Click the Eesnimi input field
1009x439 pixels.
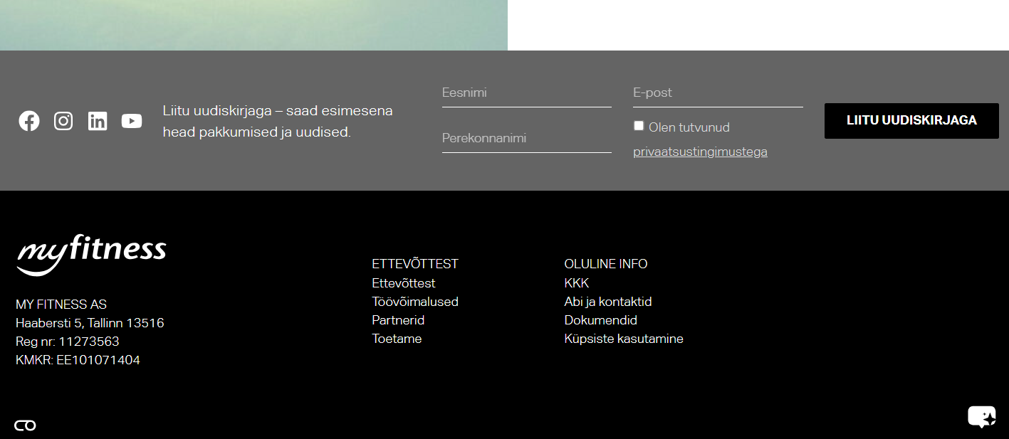point(527,93)
